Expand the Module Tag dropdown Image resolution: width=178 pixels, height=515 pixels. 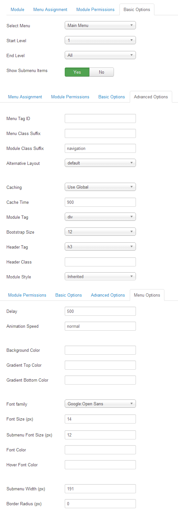coord(100,217)
